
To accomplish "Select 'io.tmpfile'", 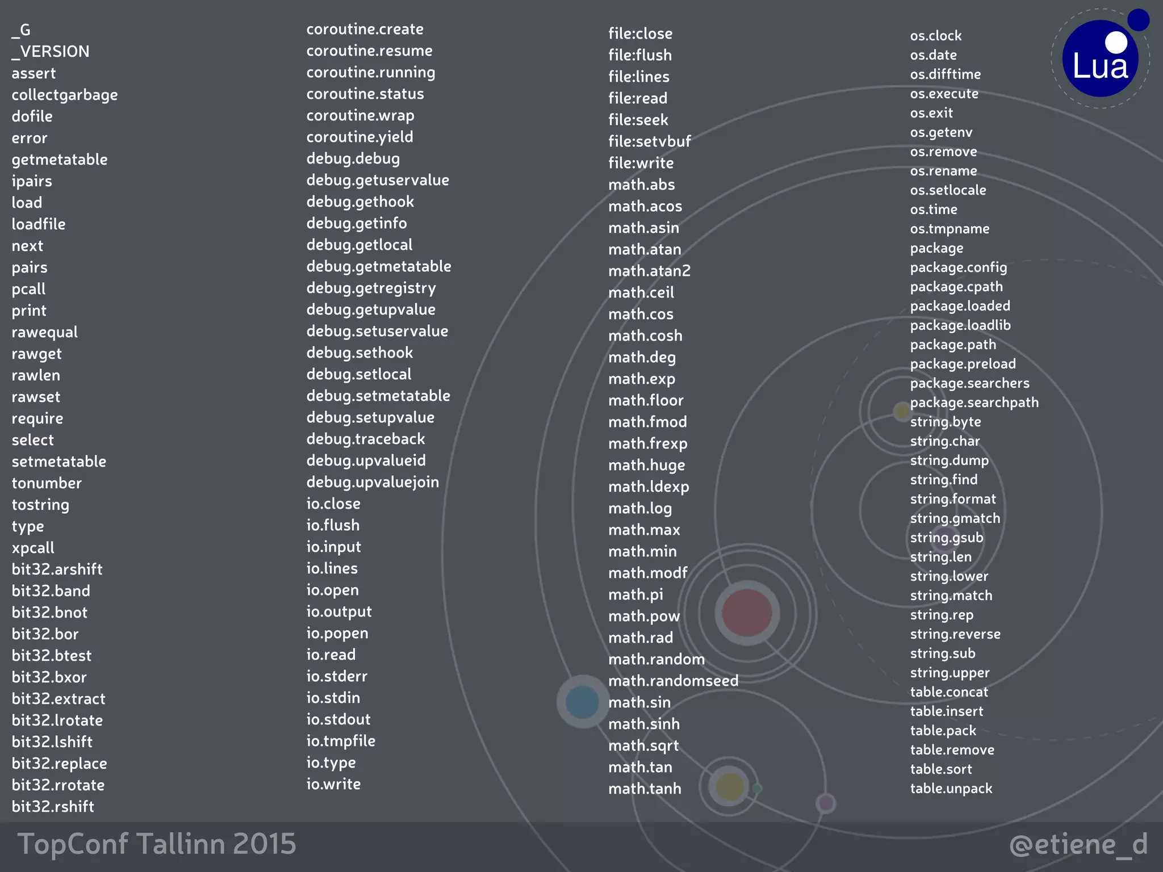I will pyautogui.click(x=341, y=741).
